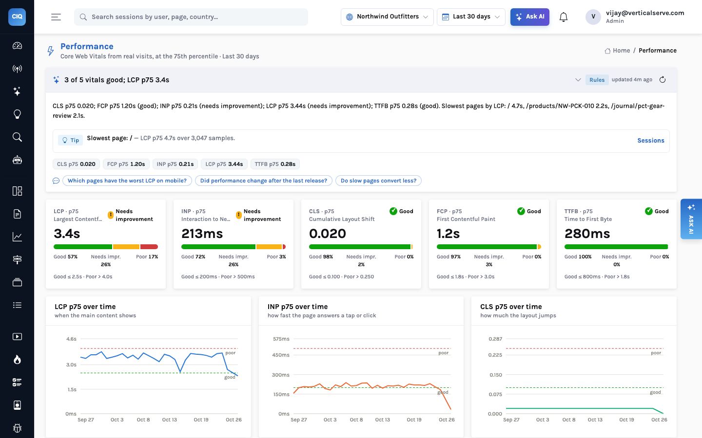
Task: Select the CLS p75 0.020 chip
Action: (76, 164)
